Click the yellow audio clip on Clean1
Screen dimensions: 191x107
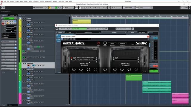pyautogui.click(x=81, y=21)
